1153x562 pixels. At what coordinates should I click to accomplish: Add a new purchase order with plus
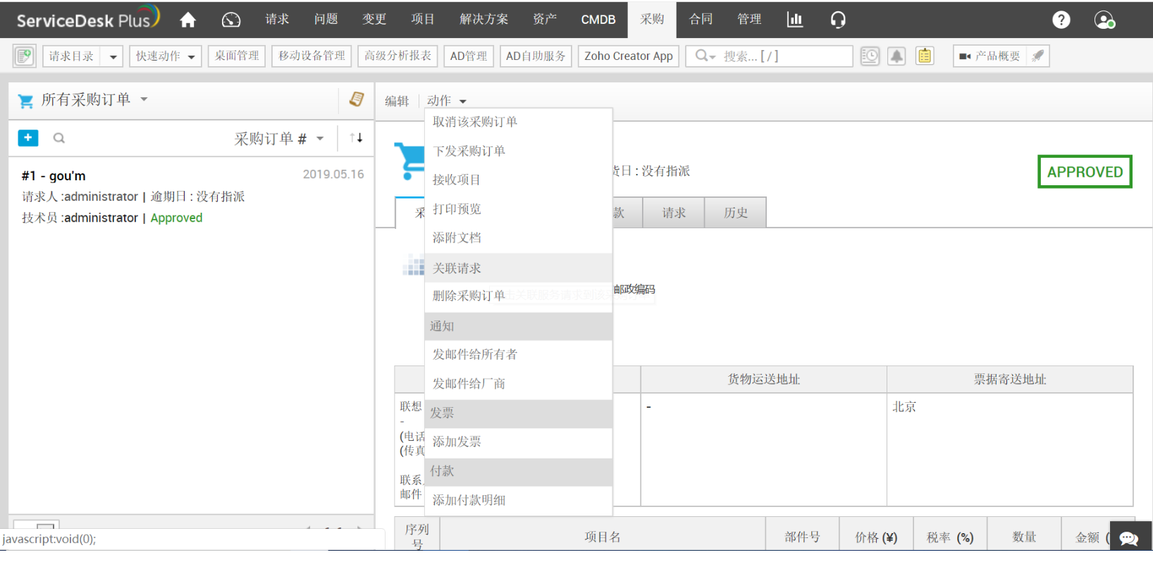pos(28,138)
